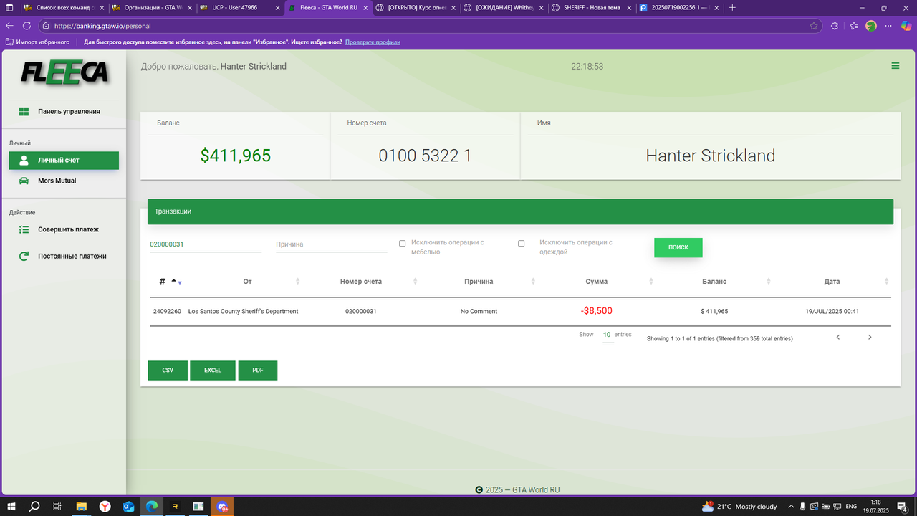This screenshot has height=516, width=917.
Task: Click the Постоянные платежи refresh icon
Action: 24,256
